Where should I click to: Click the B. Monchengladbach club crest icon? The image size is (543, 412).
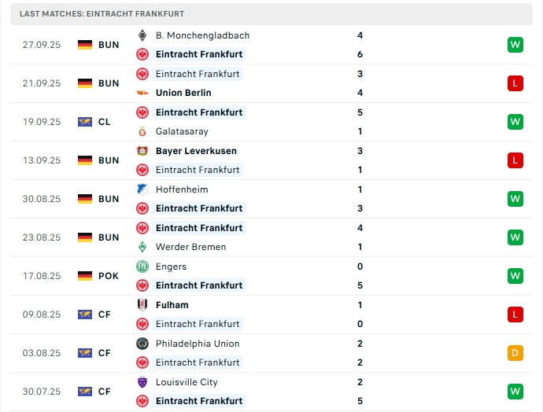142,35
